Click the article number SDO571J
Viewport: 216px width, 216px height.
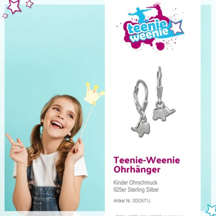pos(141,201)
